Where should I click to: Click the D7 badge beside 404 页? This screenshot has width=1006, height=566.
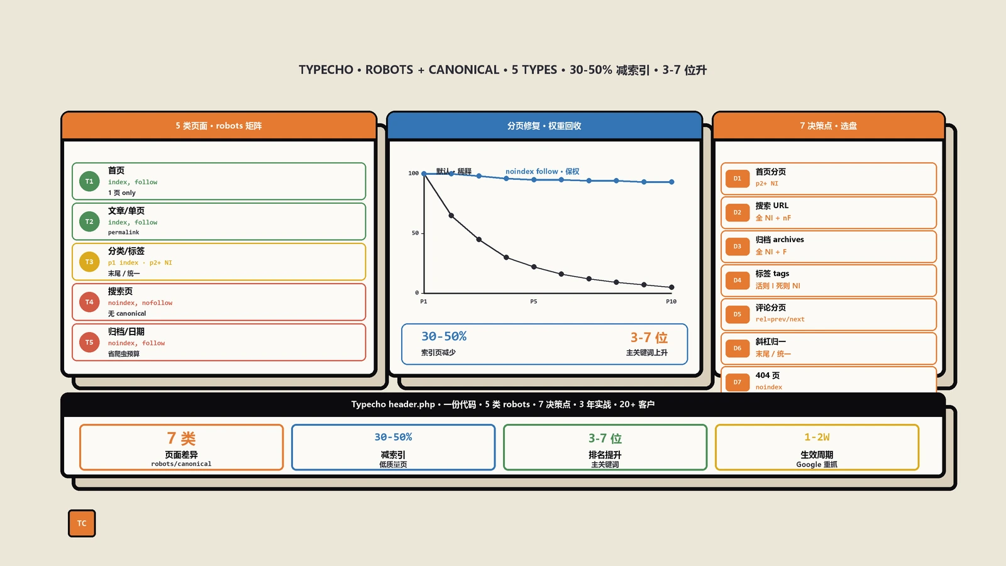click(738, 382)
